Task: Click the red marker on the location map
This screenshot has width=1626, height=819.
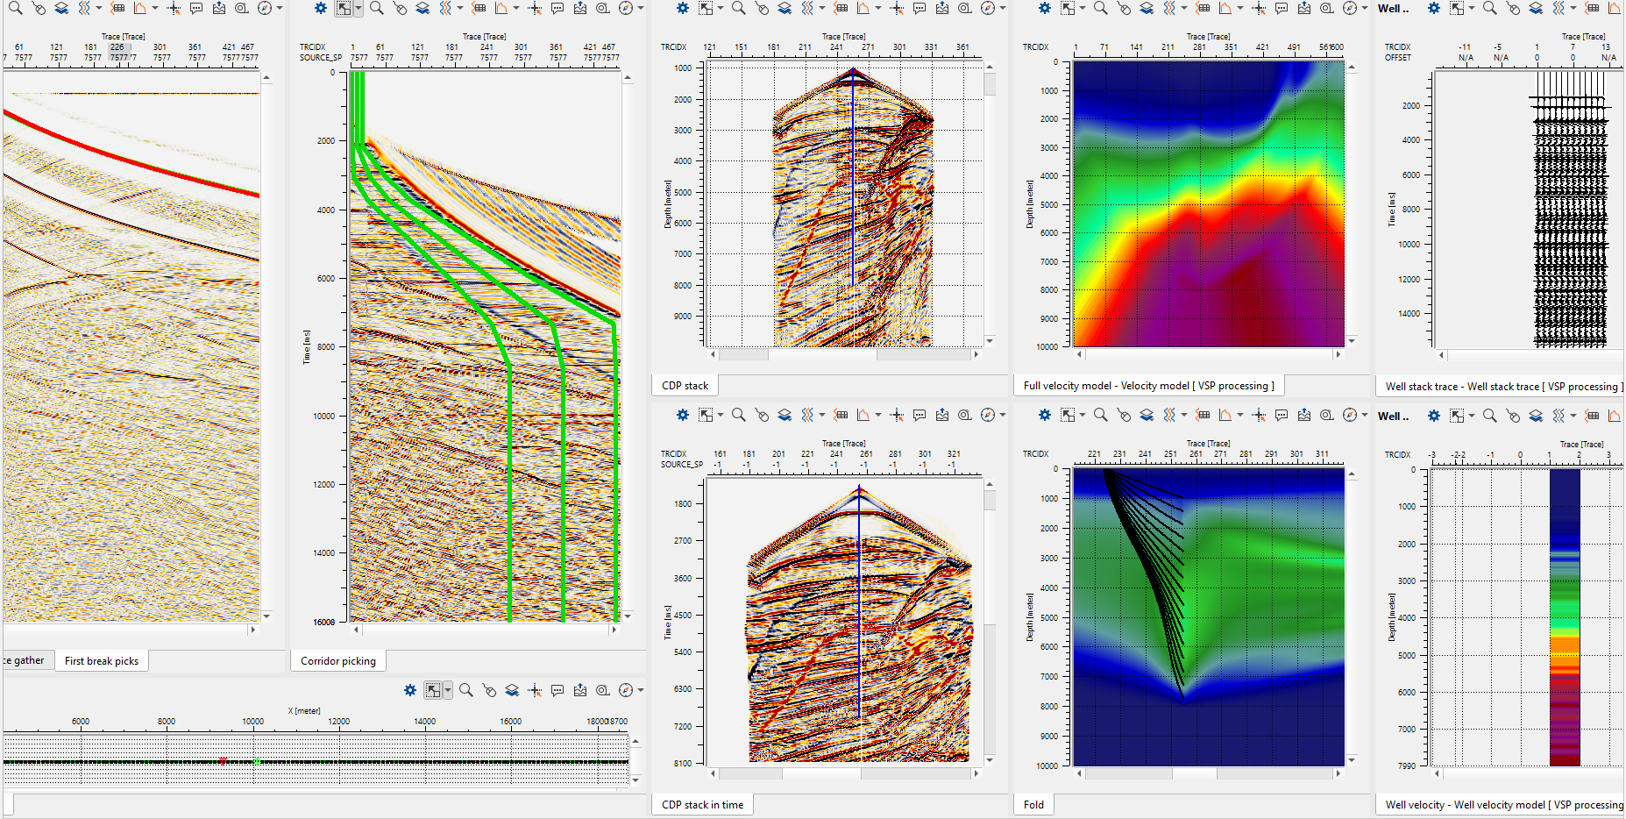Action: [223, 761]
